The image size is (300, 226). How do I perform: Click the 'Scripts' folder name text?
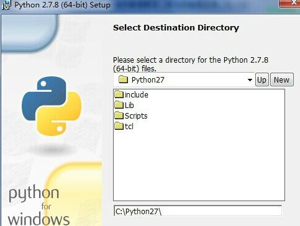[x=136, y=116]
